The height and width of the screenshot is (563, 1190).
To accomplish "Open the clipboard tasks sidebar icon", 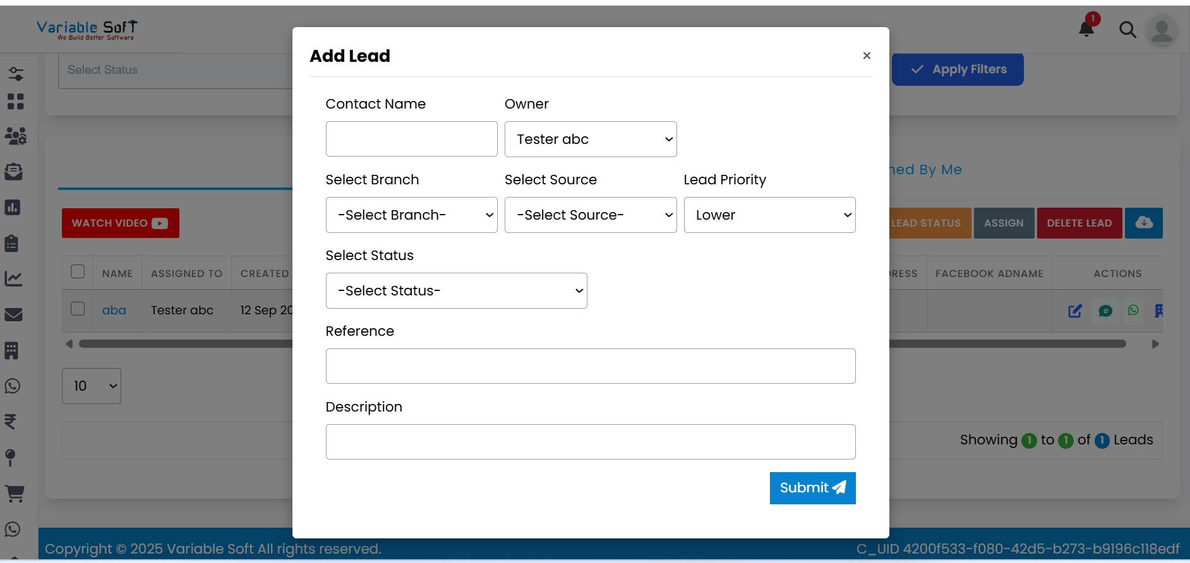I will click(12, 243).
